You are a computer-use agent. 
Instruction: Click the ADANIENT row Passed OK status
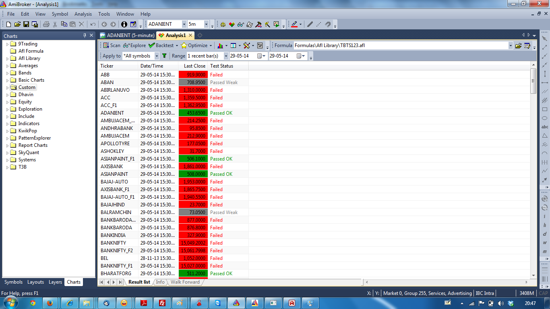[221, 113]
